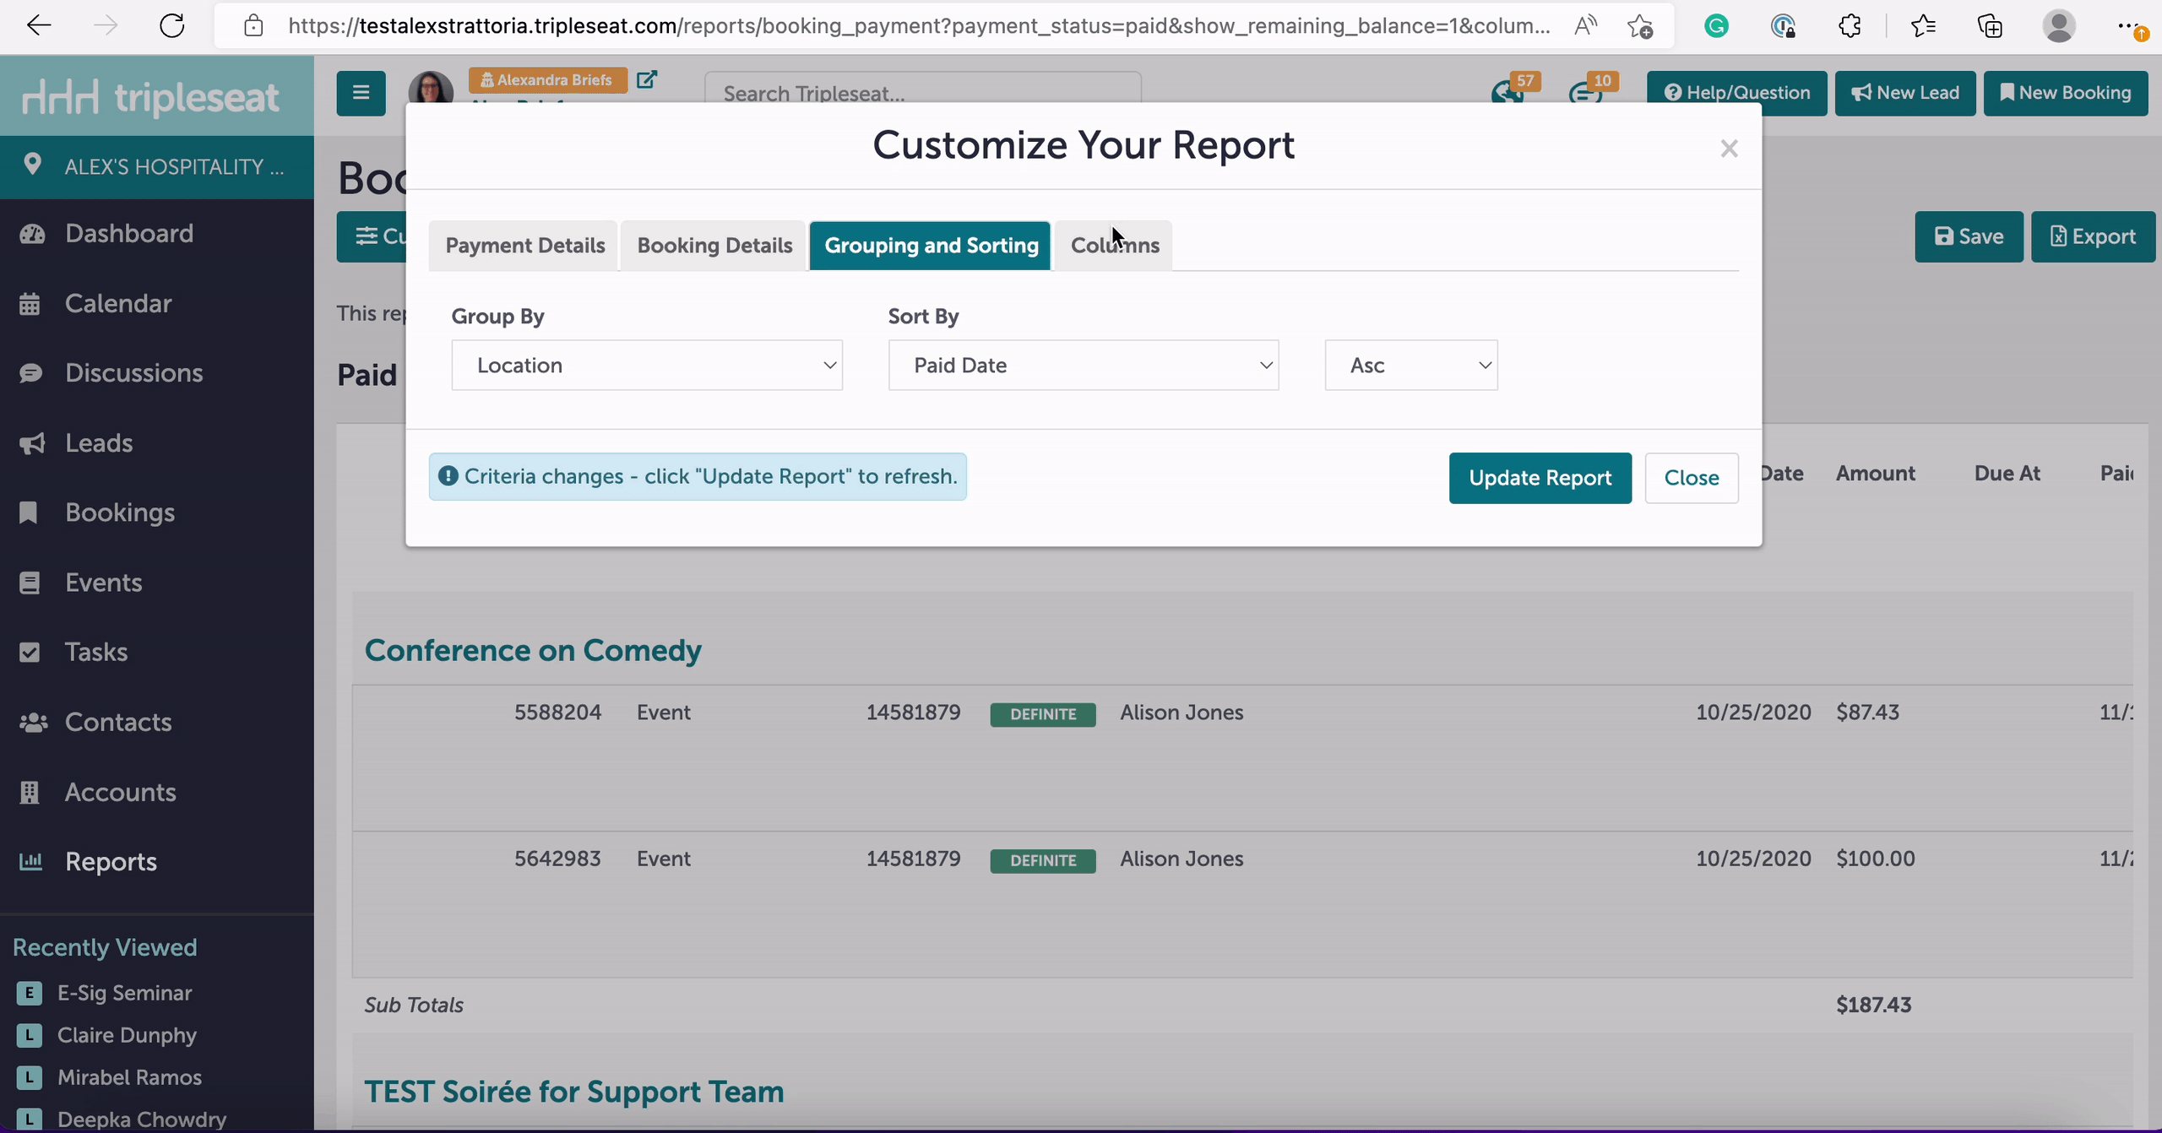Click the Update Report button

(x=1540, y=478)
